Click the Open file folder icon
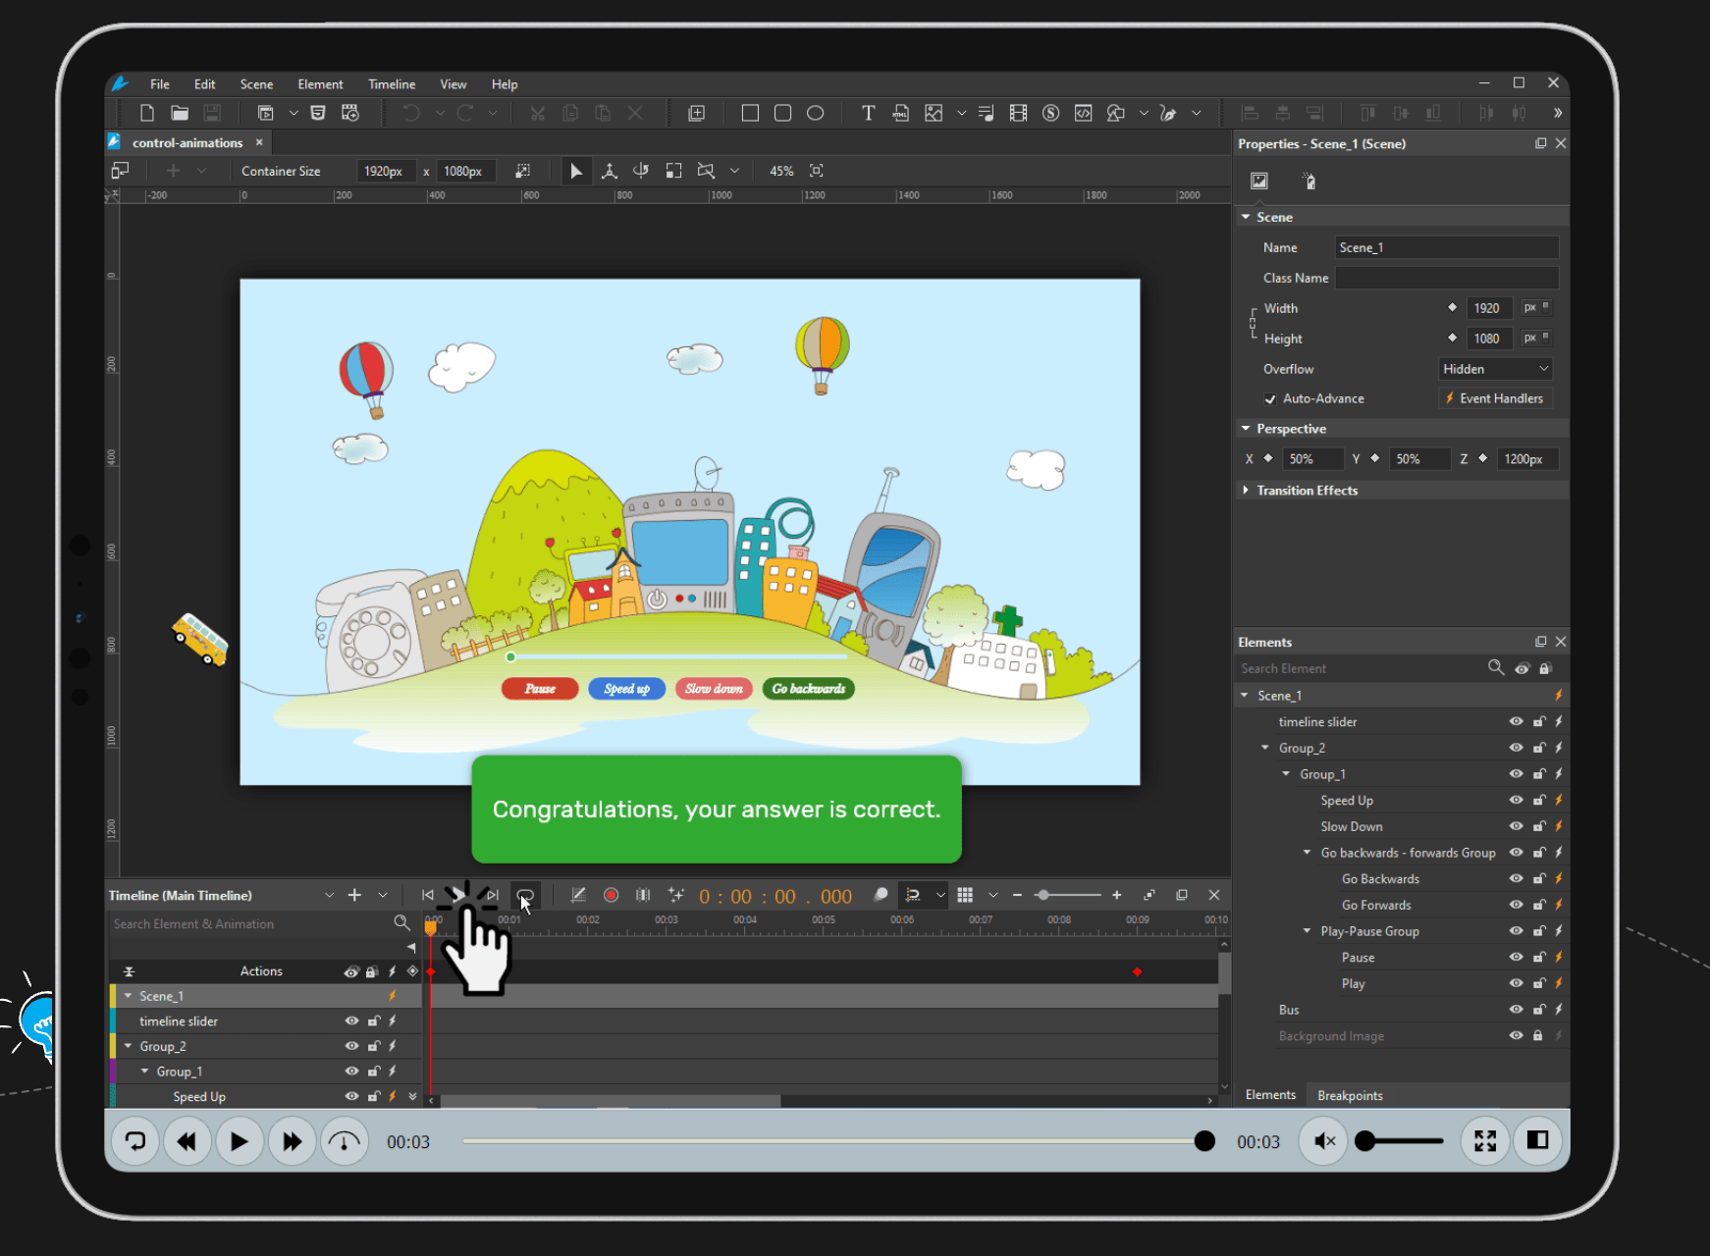The height and width of the screenshot is (1256, 1710). pos(179,113)
